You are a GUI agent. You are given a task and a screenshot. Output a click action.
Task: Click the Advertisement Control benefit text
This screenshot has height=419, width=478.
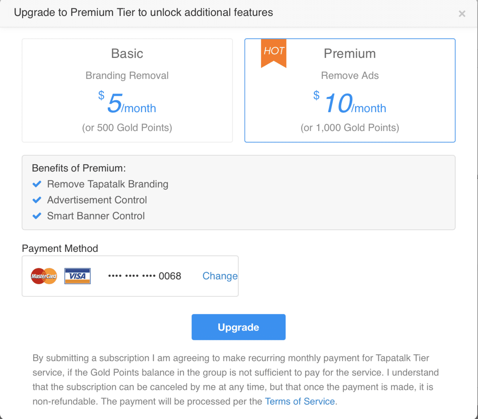[x=97, y=200]
